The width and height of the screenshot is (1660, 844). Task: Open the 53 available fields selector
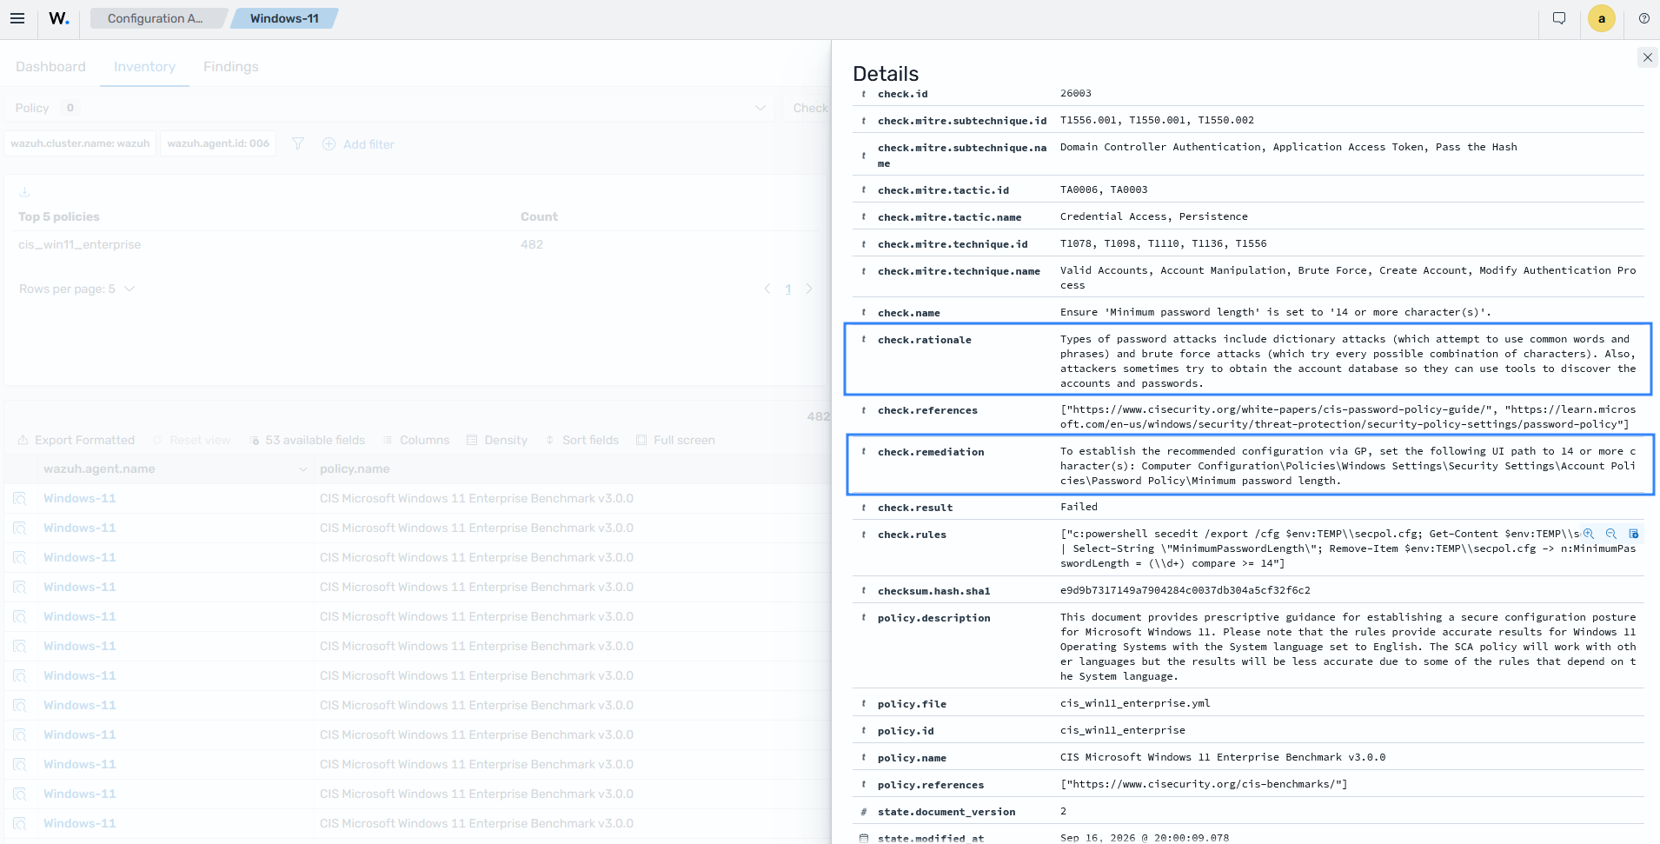[x=307, y=440]
